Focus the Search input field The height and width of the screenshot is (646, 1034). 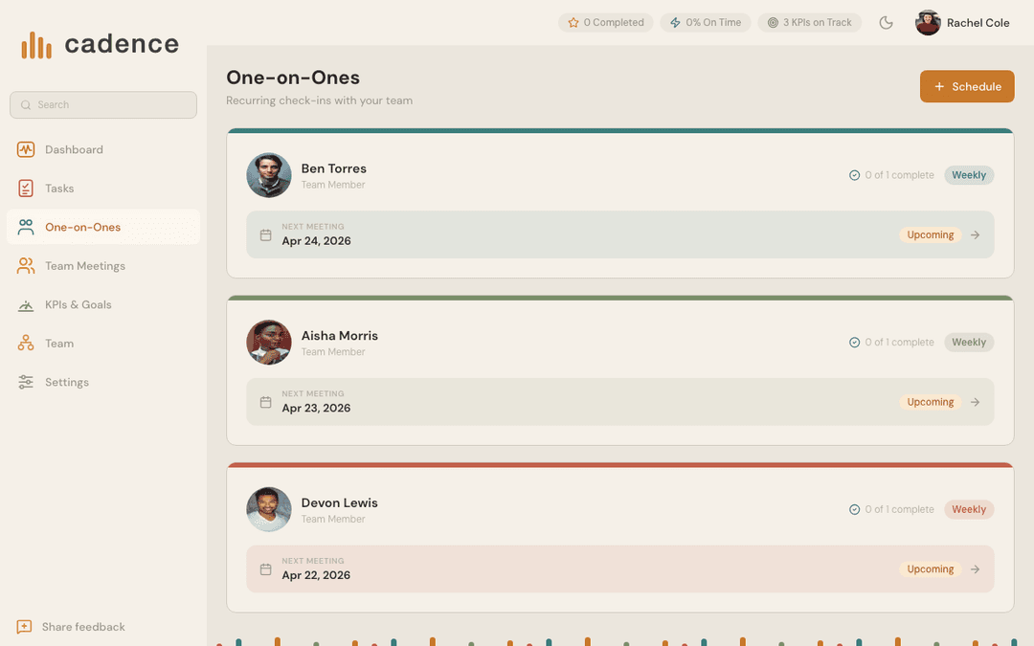[x=103, y=105]
